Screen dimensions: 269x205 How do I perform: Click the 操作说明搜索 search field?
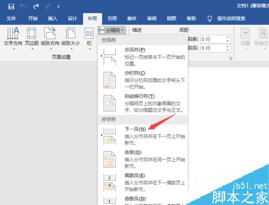tap(231, 18)
